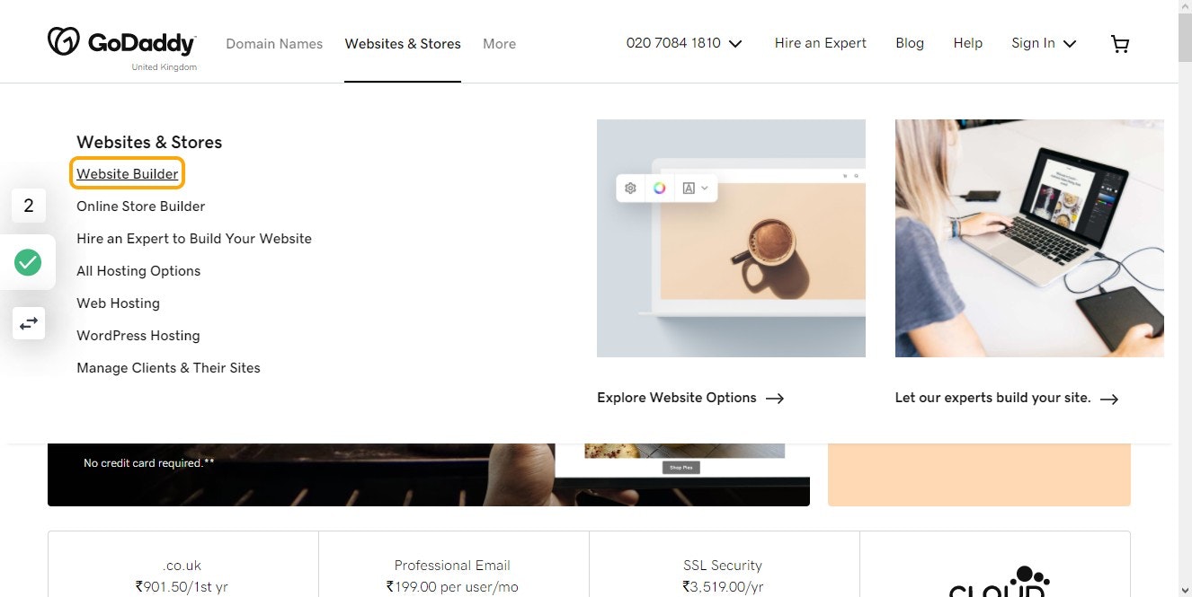
Task: Click the number 2 sidebar badge
Action: 29,206
